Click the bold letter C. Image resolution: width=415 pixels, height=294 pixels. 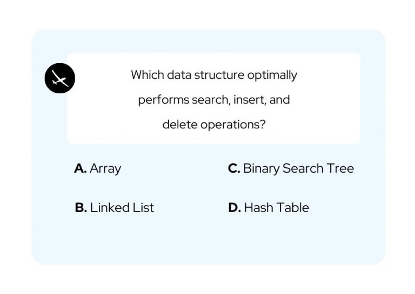coord(234,168)
